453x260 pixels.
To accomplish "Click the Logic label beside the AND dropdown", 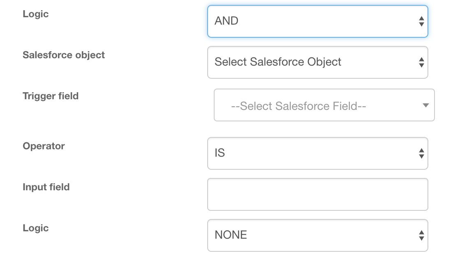I will [x=36, y=14].
